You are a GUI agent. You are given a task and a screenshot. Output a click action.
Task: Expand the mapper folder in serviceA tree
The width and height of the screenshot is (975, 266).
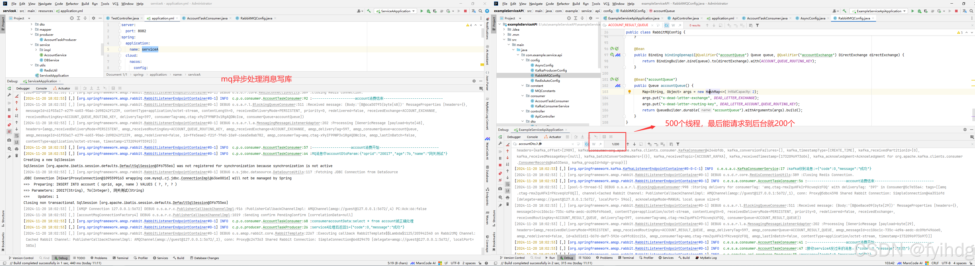32,30
